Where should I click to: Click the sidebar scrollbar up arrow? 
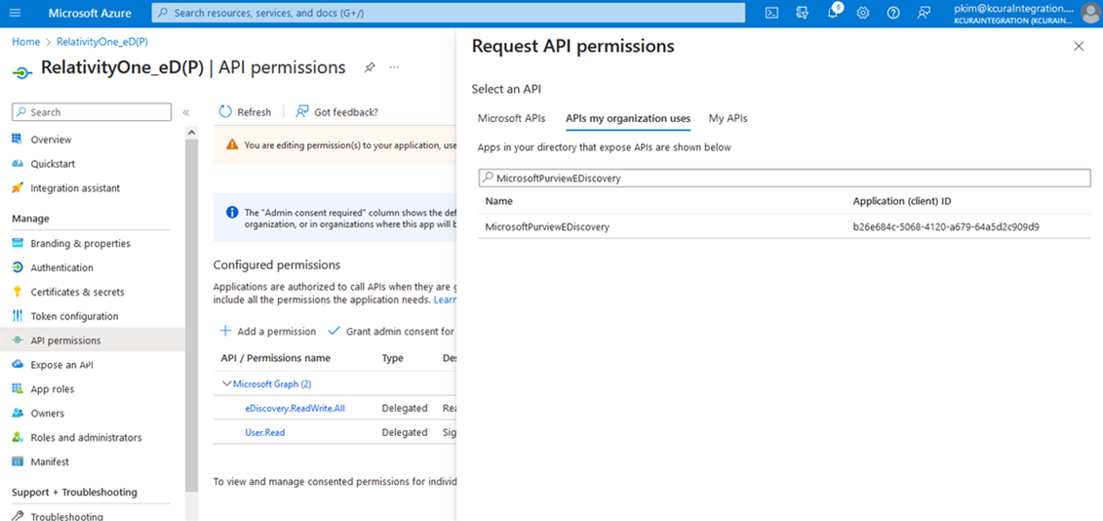191,132
